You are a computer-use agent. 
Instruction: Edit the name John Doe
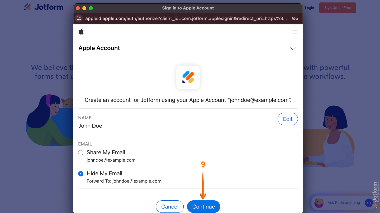(288, 119)
